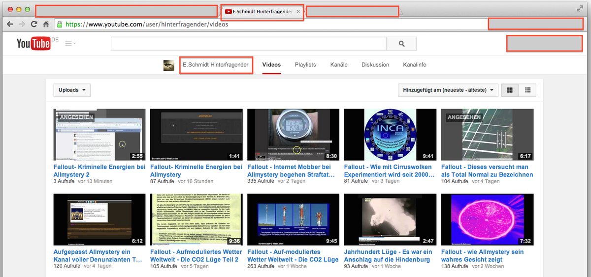Screen dimensions: 591x277
Task: Open the 6:12 Aufgepasst Allmystery thumbnail
Action: click(x=99, y=220)
